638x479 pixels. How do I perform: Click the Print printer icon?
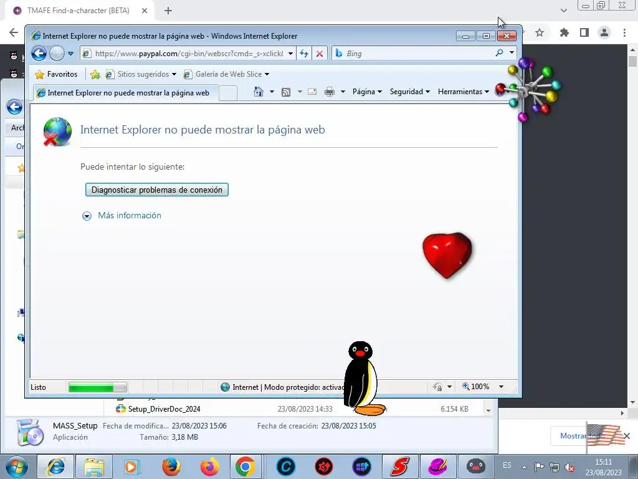[x=330, y=92]
